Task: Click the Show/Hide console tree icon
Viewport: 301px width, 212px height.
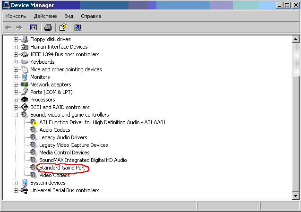Action: tap(34, 27)
